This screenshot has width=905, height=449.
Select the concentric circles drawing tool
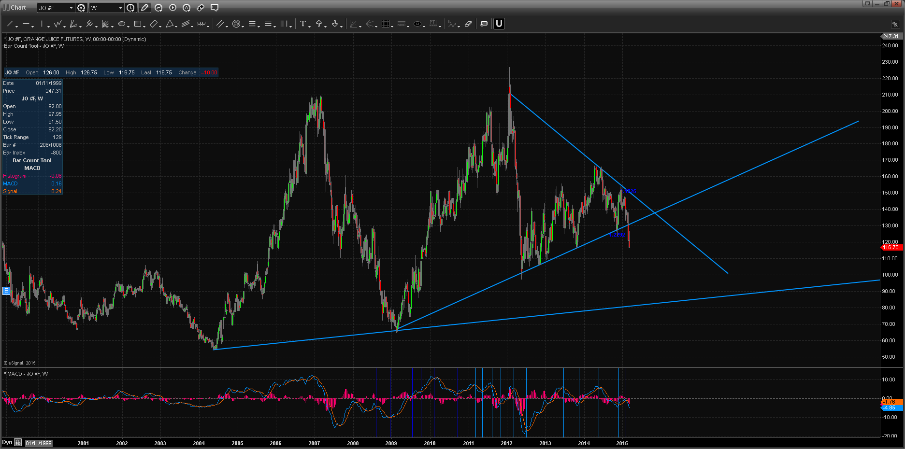pos(236,24)
